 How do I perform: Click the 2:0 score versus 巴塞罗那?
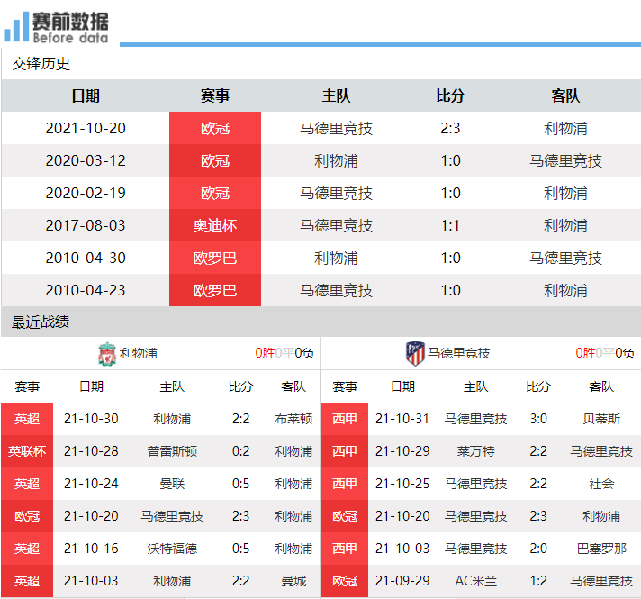[538, 549]
